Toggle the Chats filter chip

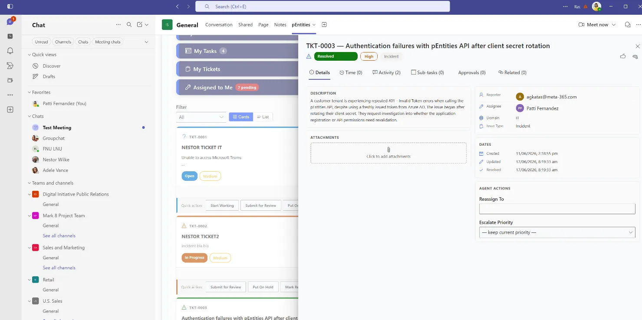pyautogui.click(x=83, y=42)
